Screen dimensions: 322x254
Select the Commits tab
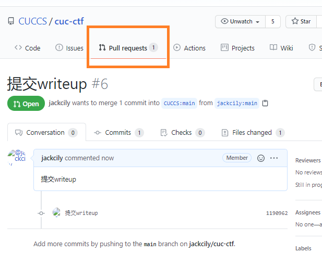point(118,133)
